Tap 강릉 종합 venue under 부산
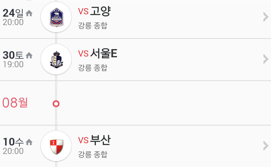The image size is (271, 167). coord(93,154)
